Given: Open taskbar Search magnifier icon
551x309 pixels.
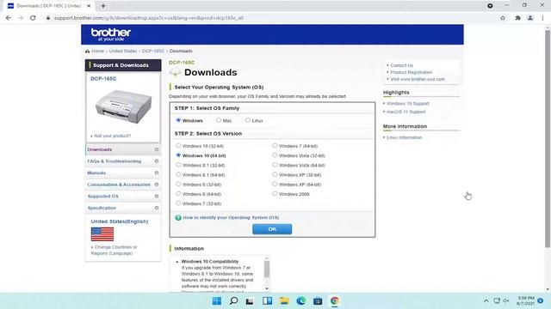Looking at the screenshot, I should tap(233, 301).
